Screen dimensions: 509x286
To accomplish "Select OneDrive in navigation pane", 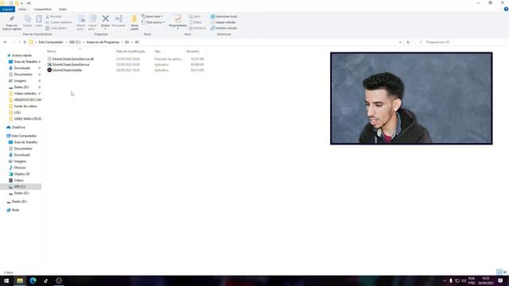I will tap(18, 127).
